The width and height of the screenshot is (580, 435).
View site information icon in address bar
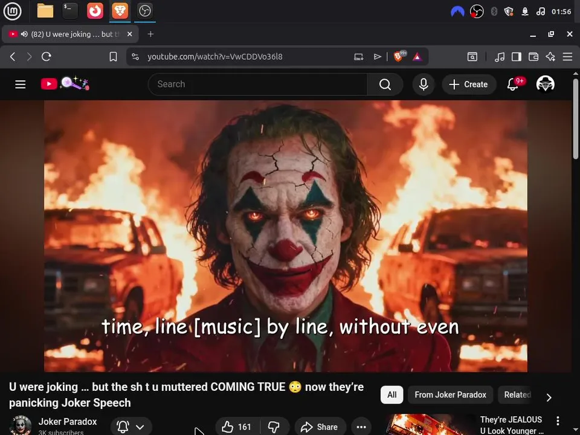(x=135, y=57)
